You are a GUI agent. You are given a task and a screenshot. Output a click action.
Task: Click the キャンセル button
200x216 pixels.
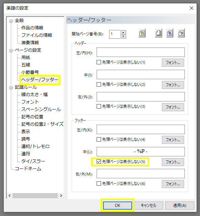click(x=149, y=206)
